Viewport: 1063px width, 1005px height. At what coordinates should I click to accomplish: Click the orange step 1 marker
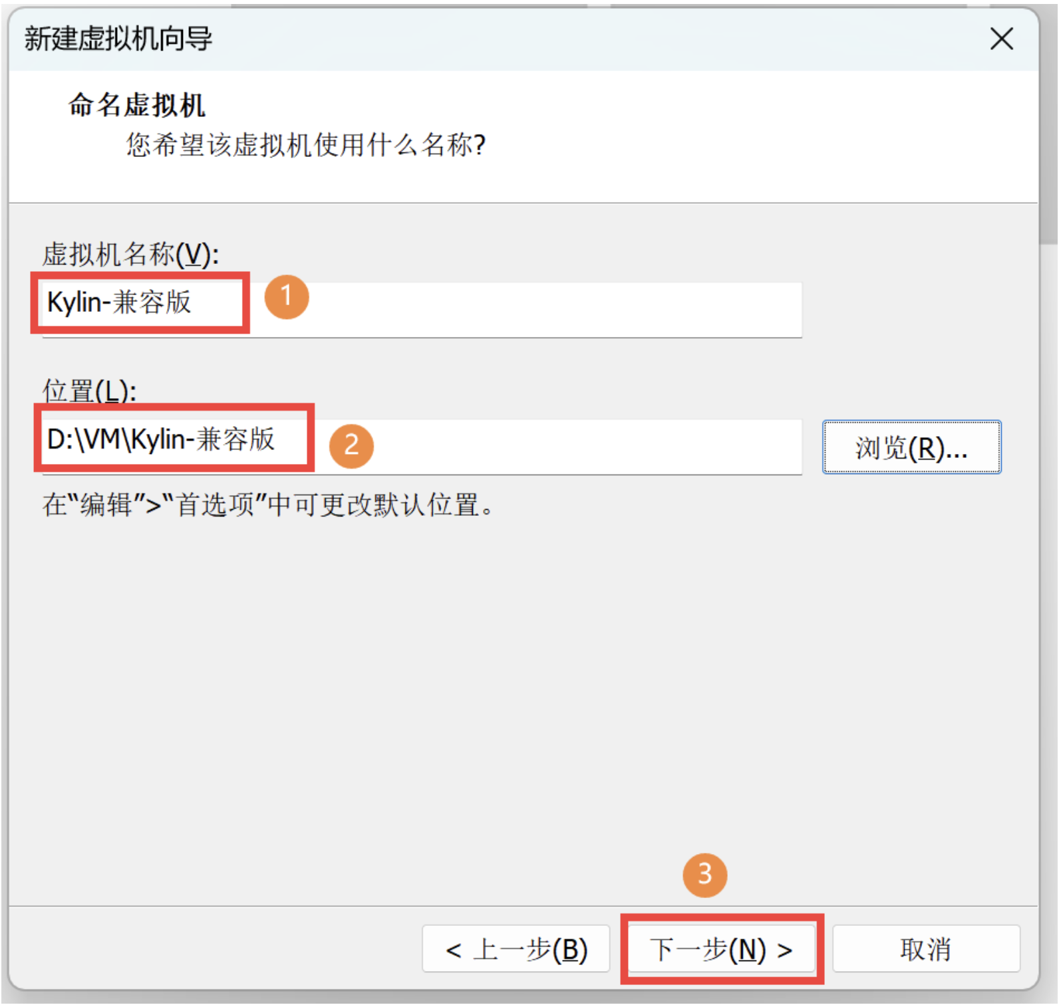click(287, 296)
